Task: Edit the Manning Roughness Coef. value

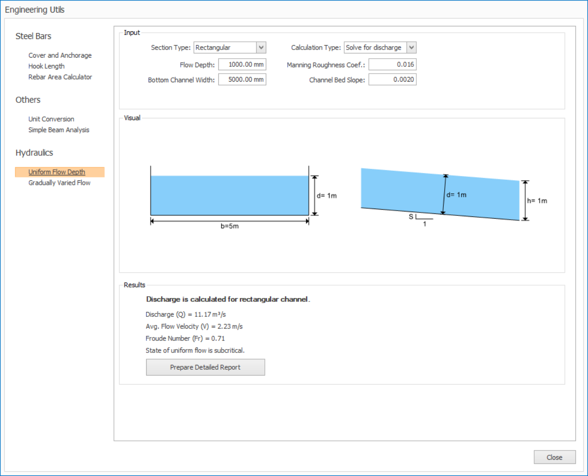Action: pyautogui.click(x=392, y=64)
